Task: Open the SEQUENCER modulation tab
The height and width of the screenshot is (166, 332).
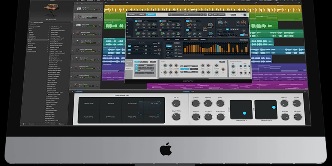Action: click(x=195, y=39)
